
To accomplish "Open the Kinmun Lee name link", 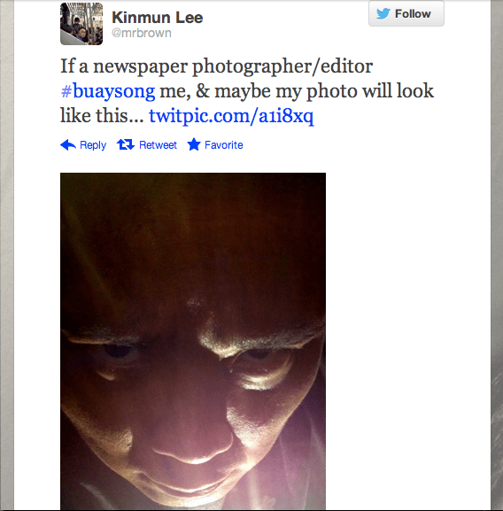I will (158, 18).
